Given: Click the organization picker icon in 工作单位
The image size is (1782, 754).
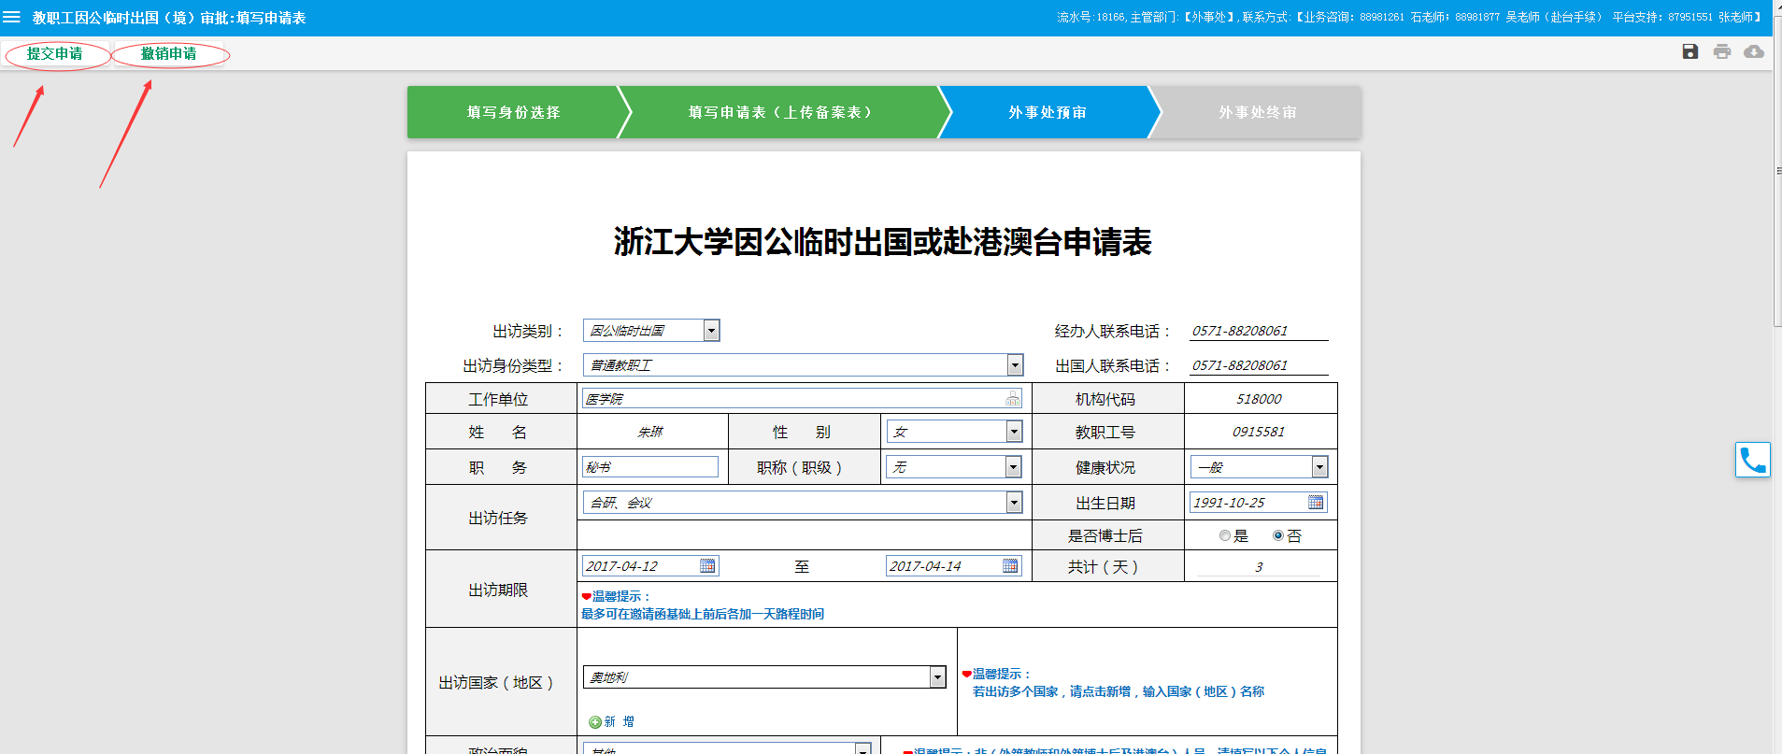Looking at the screenshot, I should 1012,399.
